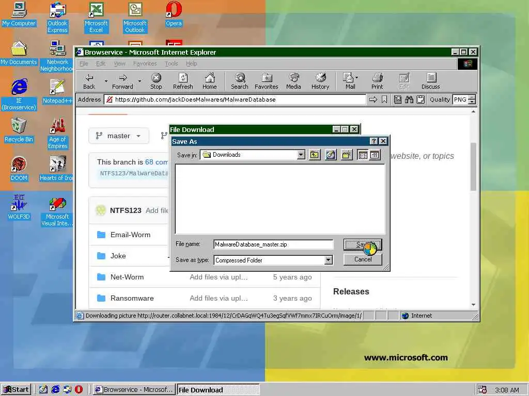Open Opera desktop shortcut
The image size is (529, 396).
174,14
